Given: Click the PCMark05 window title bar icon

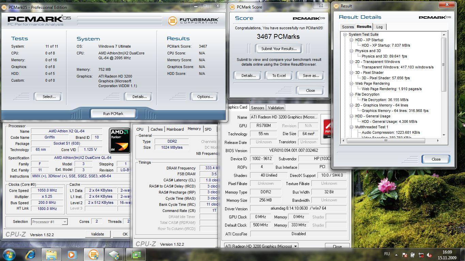Looking at the screenshot, I should point(4,7).
